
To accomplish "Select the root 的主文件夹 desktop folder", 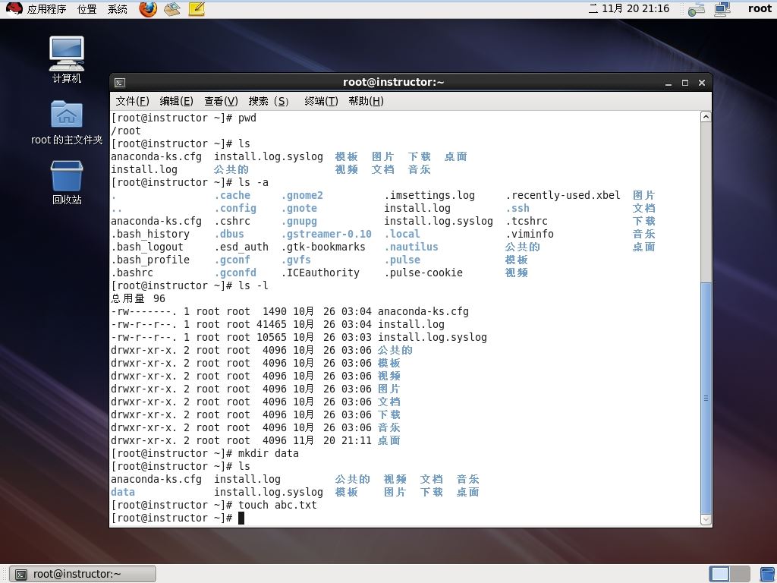I will pyautogui.click(x=67, y=122).
